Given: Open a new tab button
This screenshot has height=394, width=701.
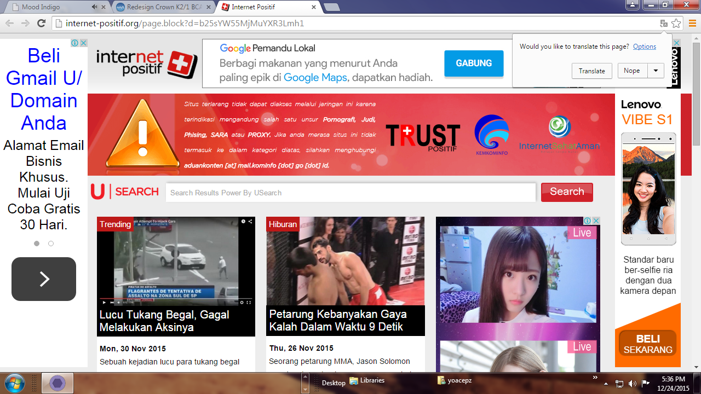Looking at the screenshot, I should [x=332, y=7].
